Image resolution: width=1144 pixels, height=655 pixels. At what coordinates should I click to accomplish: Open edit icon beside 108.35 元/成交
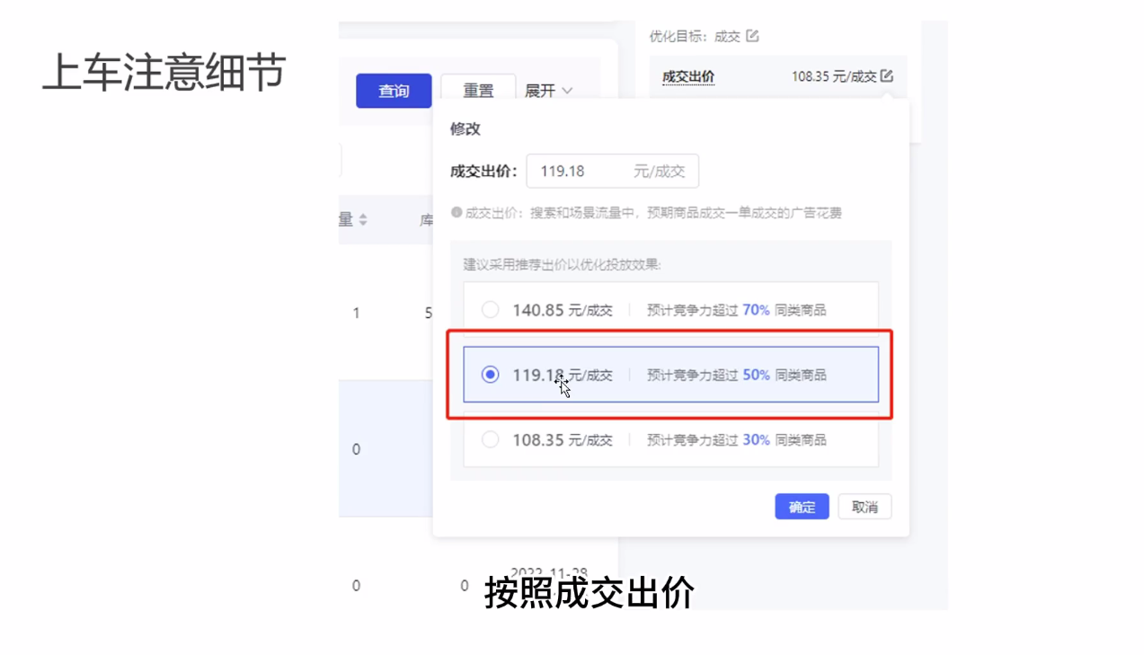(887, 76)
